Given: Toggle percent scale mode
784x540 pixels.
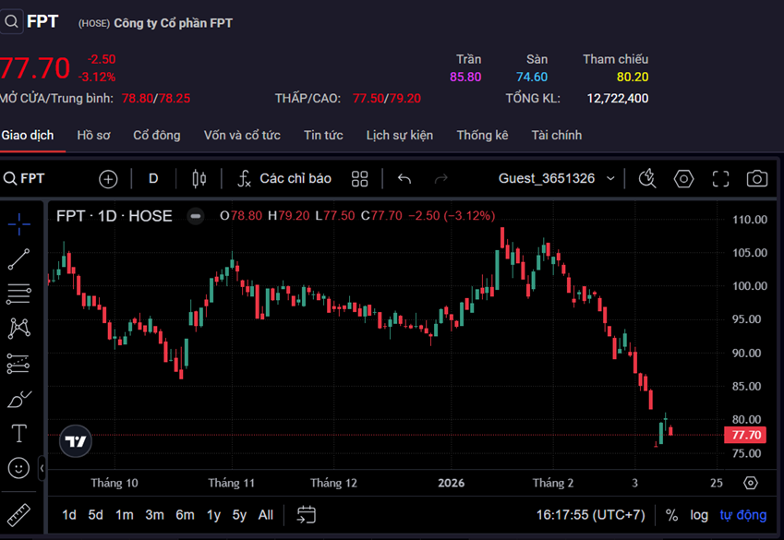Looking at the screenshot, I should [671, 515].
